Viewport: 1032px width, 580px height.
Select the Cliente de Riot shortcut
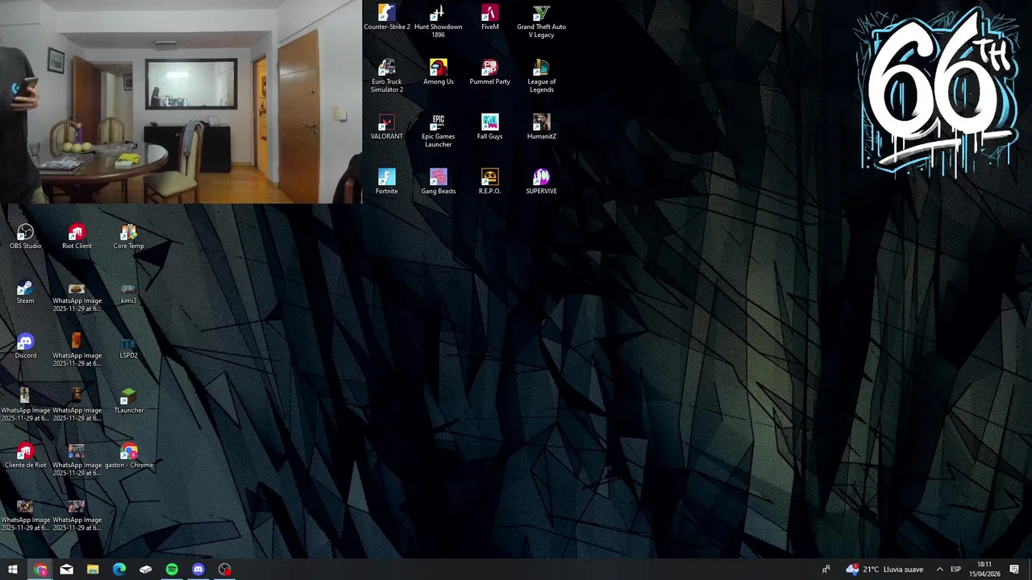coord(26,456)
